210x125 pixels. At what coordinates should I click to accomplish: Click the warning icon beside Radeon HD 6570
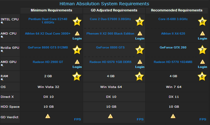point(140,62)
